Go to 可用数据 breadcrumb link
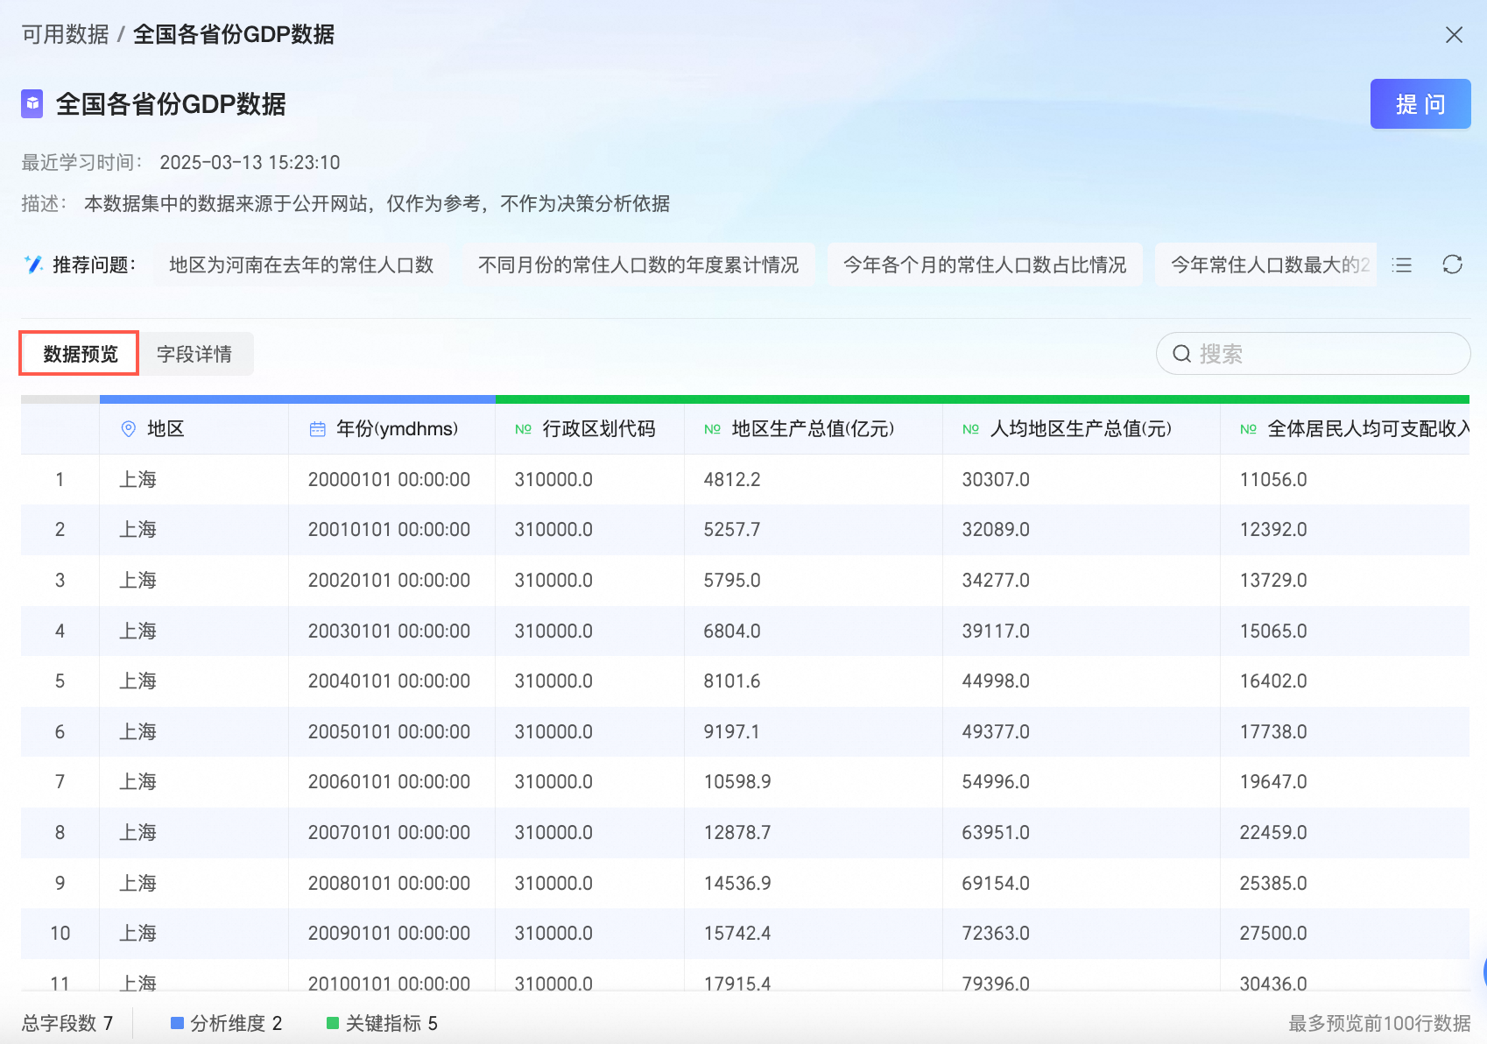Image resolution: width=1487 pixels, height=1044 pixels. pyautogui.click(x=65, y=34)
